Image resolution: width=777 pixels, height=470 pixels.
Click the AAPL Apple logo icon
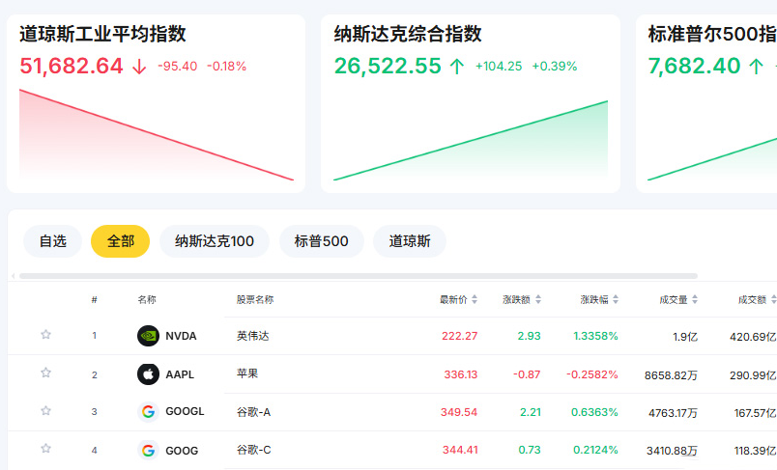pos(148,374)
